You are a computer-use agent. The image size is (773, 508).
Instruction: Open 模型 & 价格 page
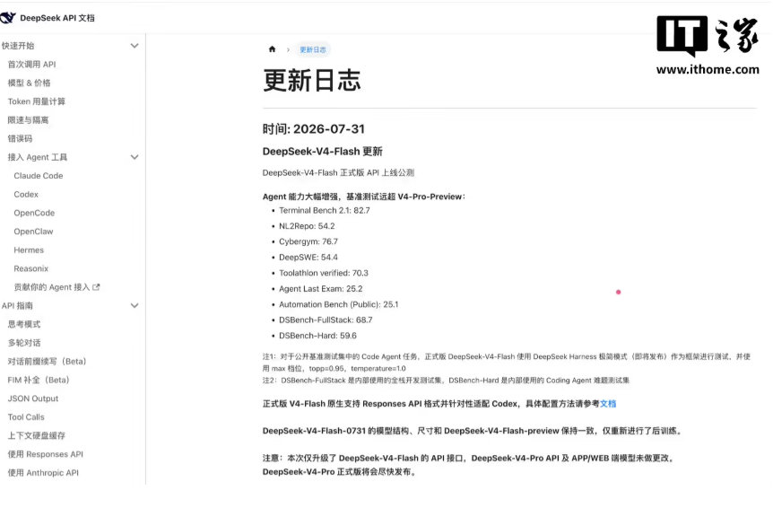coord(29,83)
